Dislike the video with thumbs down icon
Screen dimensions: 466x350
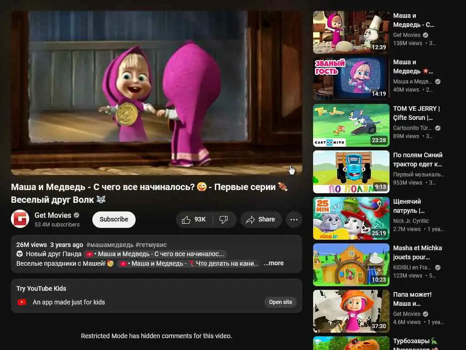(223, 220)
